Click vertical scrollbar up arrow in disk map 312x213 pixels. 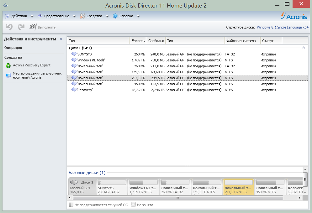(x=305, y=169)
